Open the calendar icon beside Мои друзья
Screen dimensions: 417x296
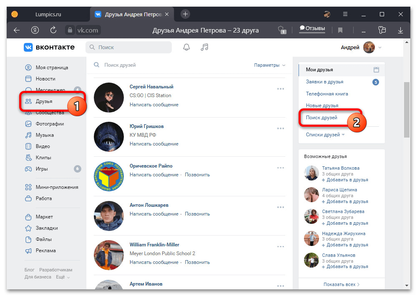point(376,70)
